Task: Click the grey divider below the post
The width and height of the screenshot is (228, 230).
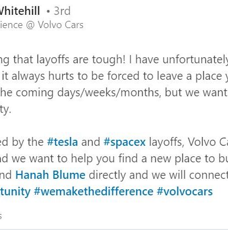Action: pos(114,229)
